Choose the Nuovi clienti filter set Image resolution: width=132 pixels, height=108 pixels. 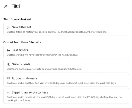(66, 66)
